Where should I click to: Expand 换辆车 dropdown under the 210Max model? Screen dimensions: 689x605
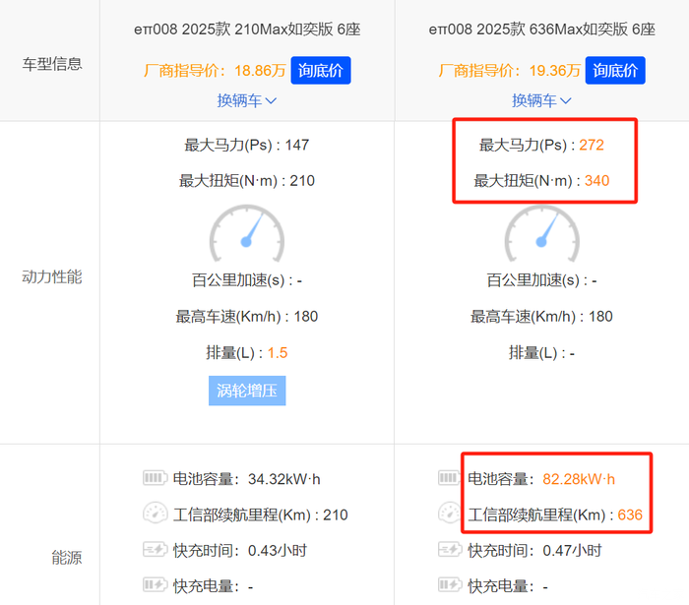[246, 100]
